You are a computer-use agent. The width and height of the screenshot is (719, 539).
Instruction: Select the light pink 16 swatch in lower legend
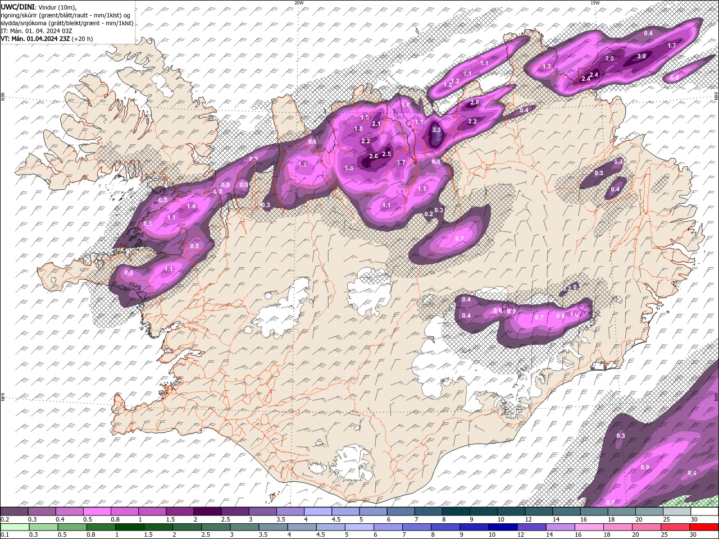click(588, 527)
